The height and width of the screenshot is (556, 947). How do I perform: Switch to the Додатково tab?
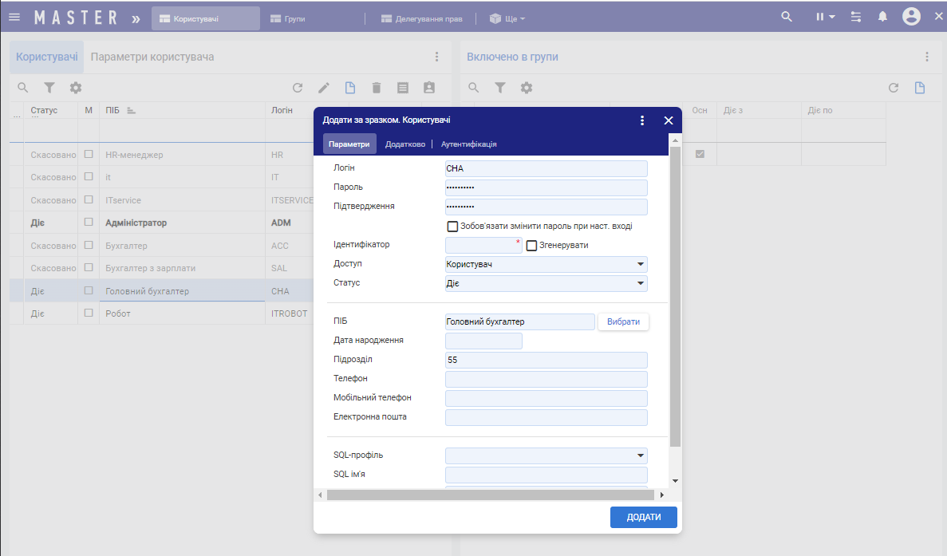click(404, 144)
